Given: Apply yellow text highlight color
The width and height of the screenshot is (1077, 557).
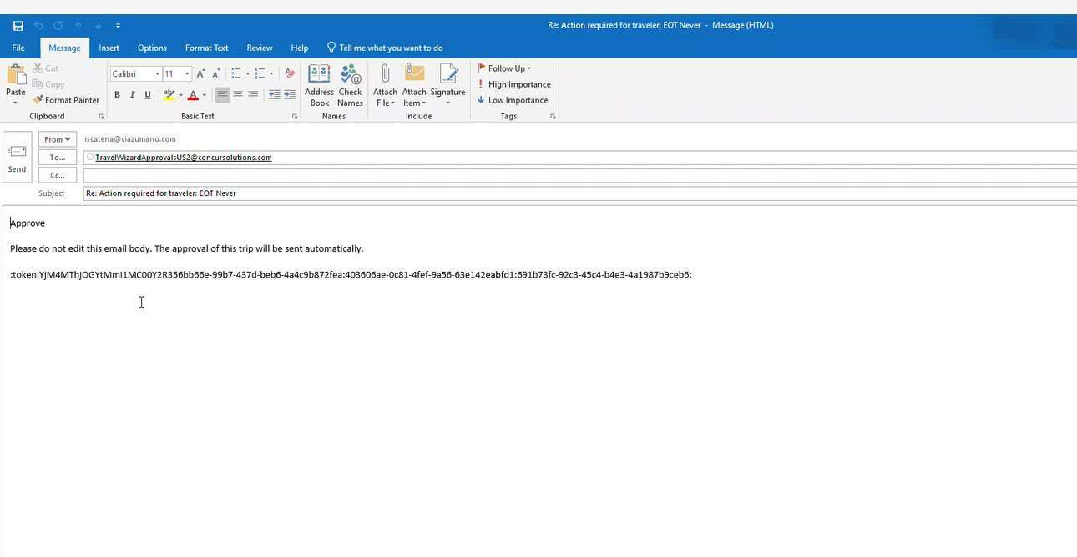Looking at the screenshot, I should (169, 95).
